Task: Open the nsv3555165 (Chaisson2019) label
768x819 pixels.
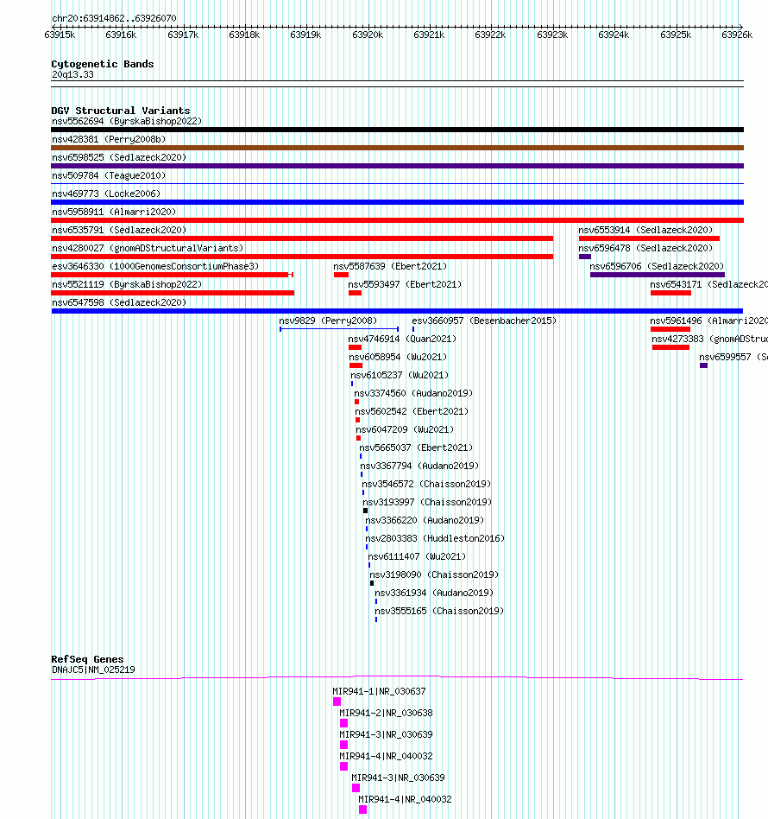Action: [x=439, y=611]
